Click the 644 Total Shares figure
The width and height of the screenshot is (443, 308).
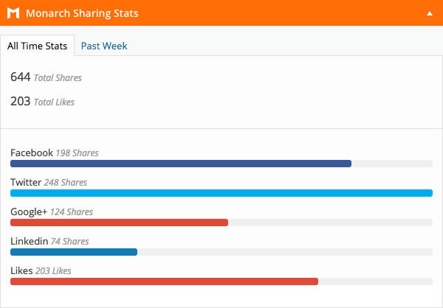(46, 77)
